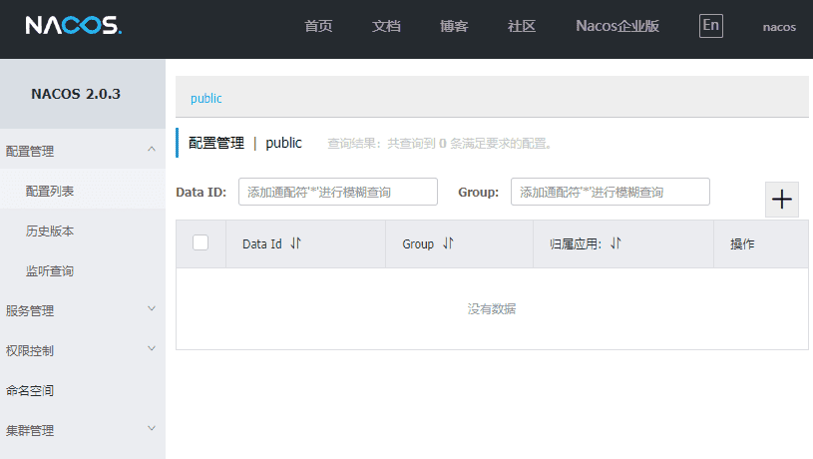Open the Nacos企业版 link
Image resolution: width=813 pixels, height=459 pixels.
pyautogui.click(x=617, y=27)
